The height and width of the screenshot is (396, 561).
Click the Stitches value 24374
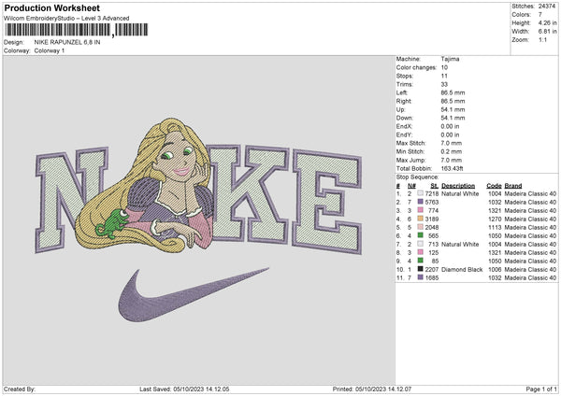click(547, 7)
